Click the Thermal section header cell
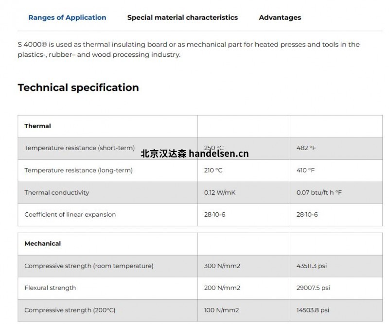Image resolution: width=389 pixels, height=324 pixels. pyautogui.click(x=38, y=126)
